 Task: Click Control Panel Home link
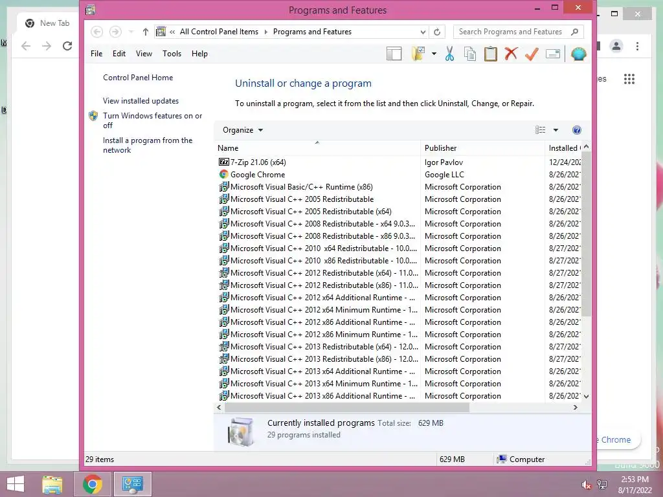(138, 78)
